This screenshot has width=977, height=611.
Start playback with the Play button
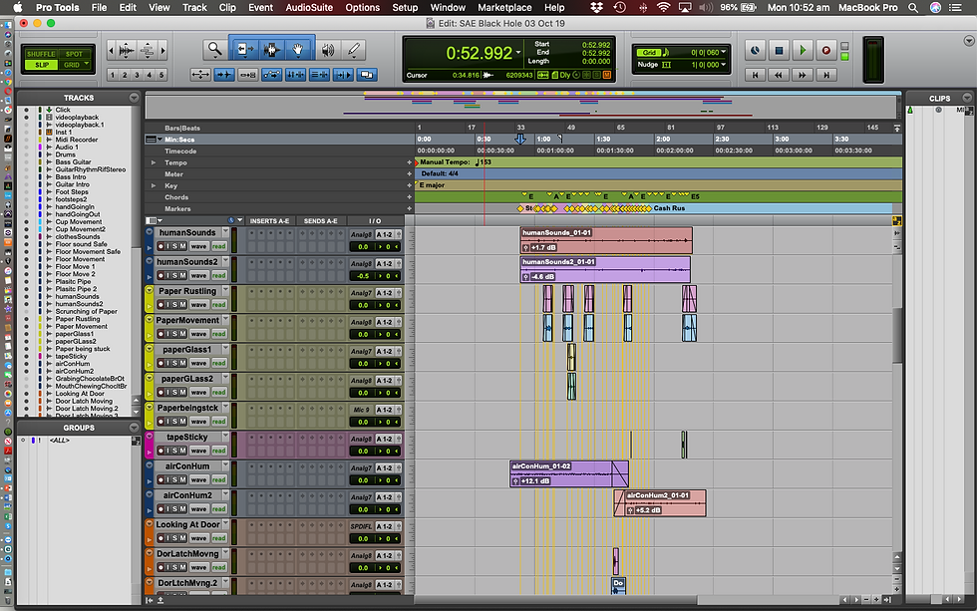point(803,51)
